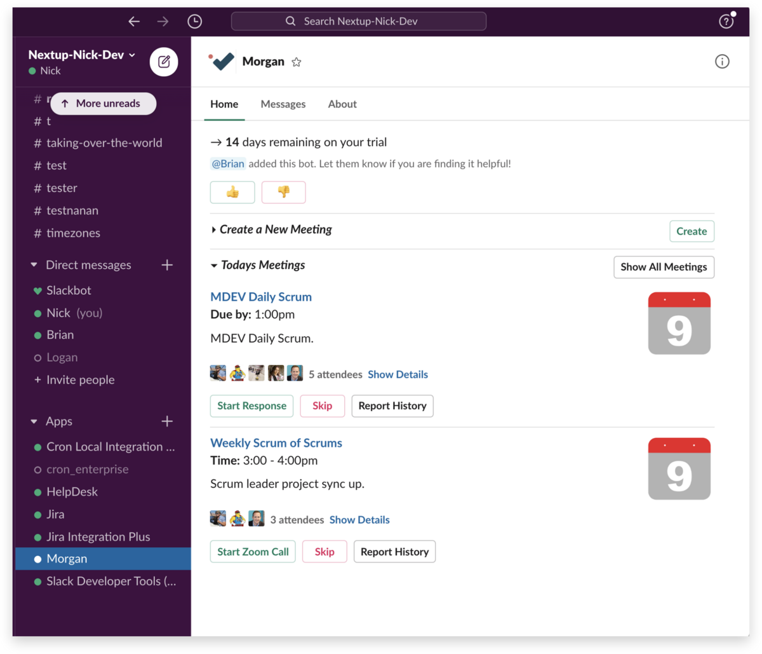Click Start Response for MDEV Daily Scrum

pyautogui.click(x=251, y=406)
